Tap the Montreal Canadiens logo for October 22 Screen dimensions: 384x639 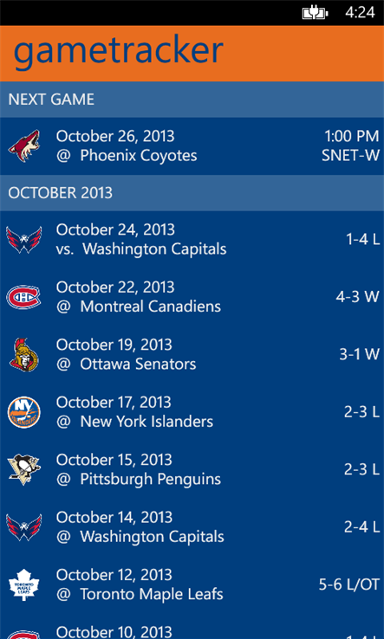coord(23,297)
